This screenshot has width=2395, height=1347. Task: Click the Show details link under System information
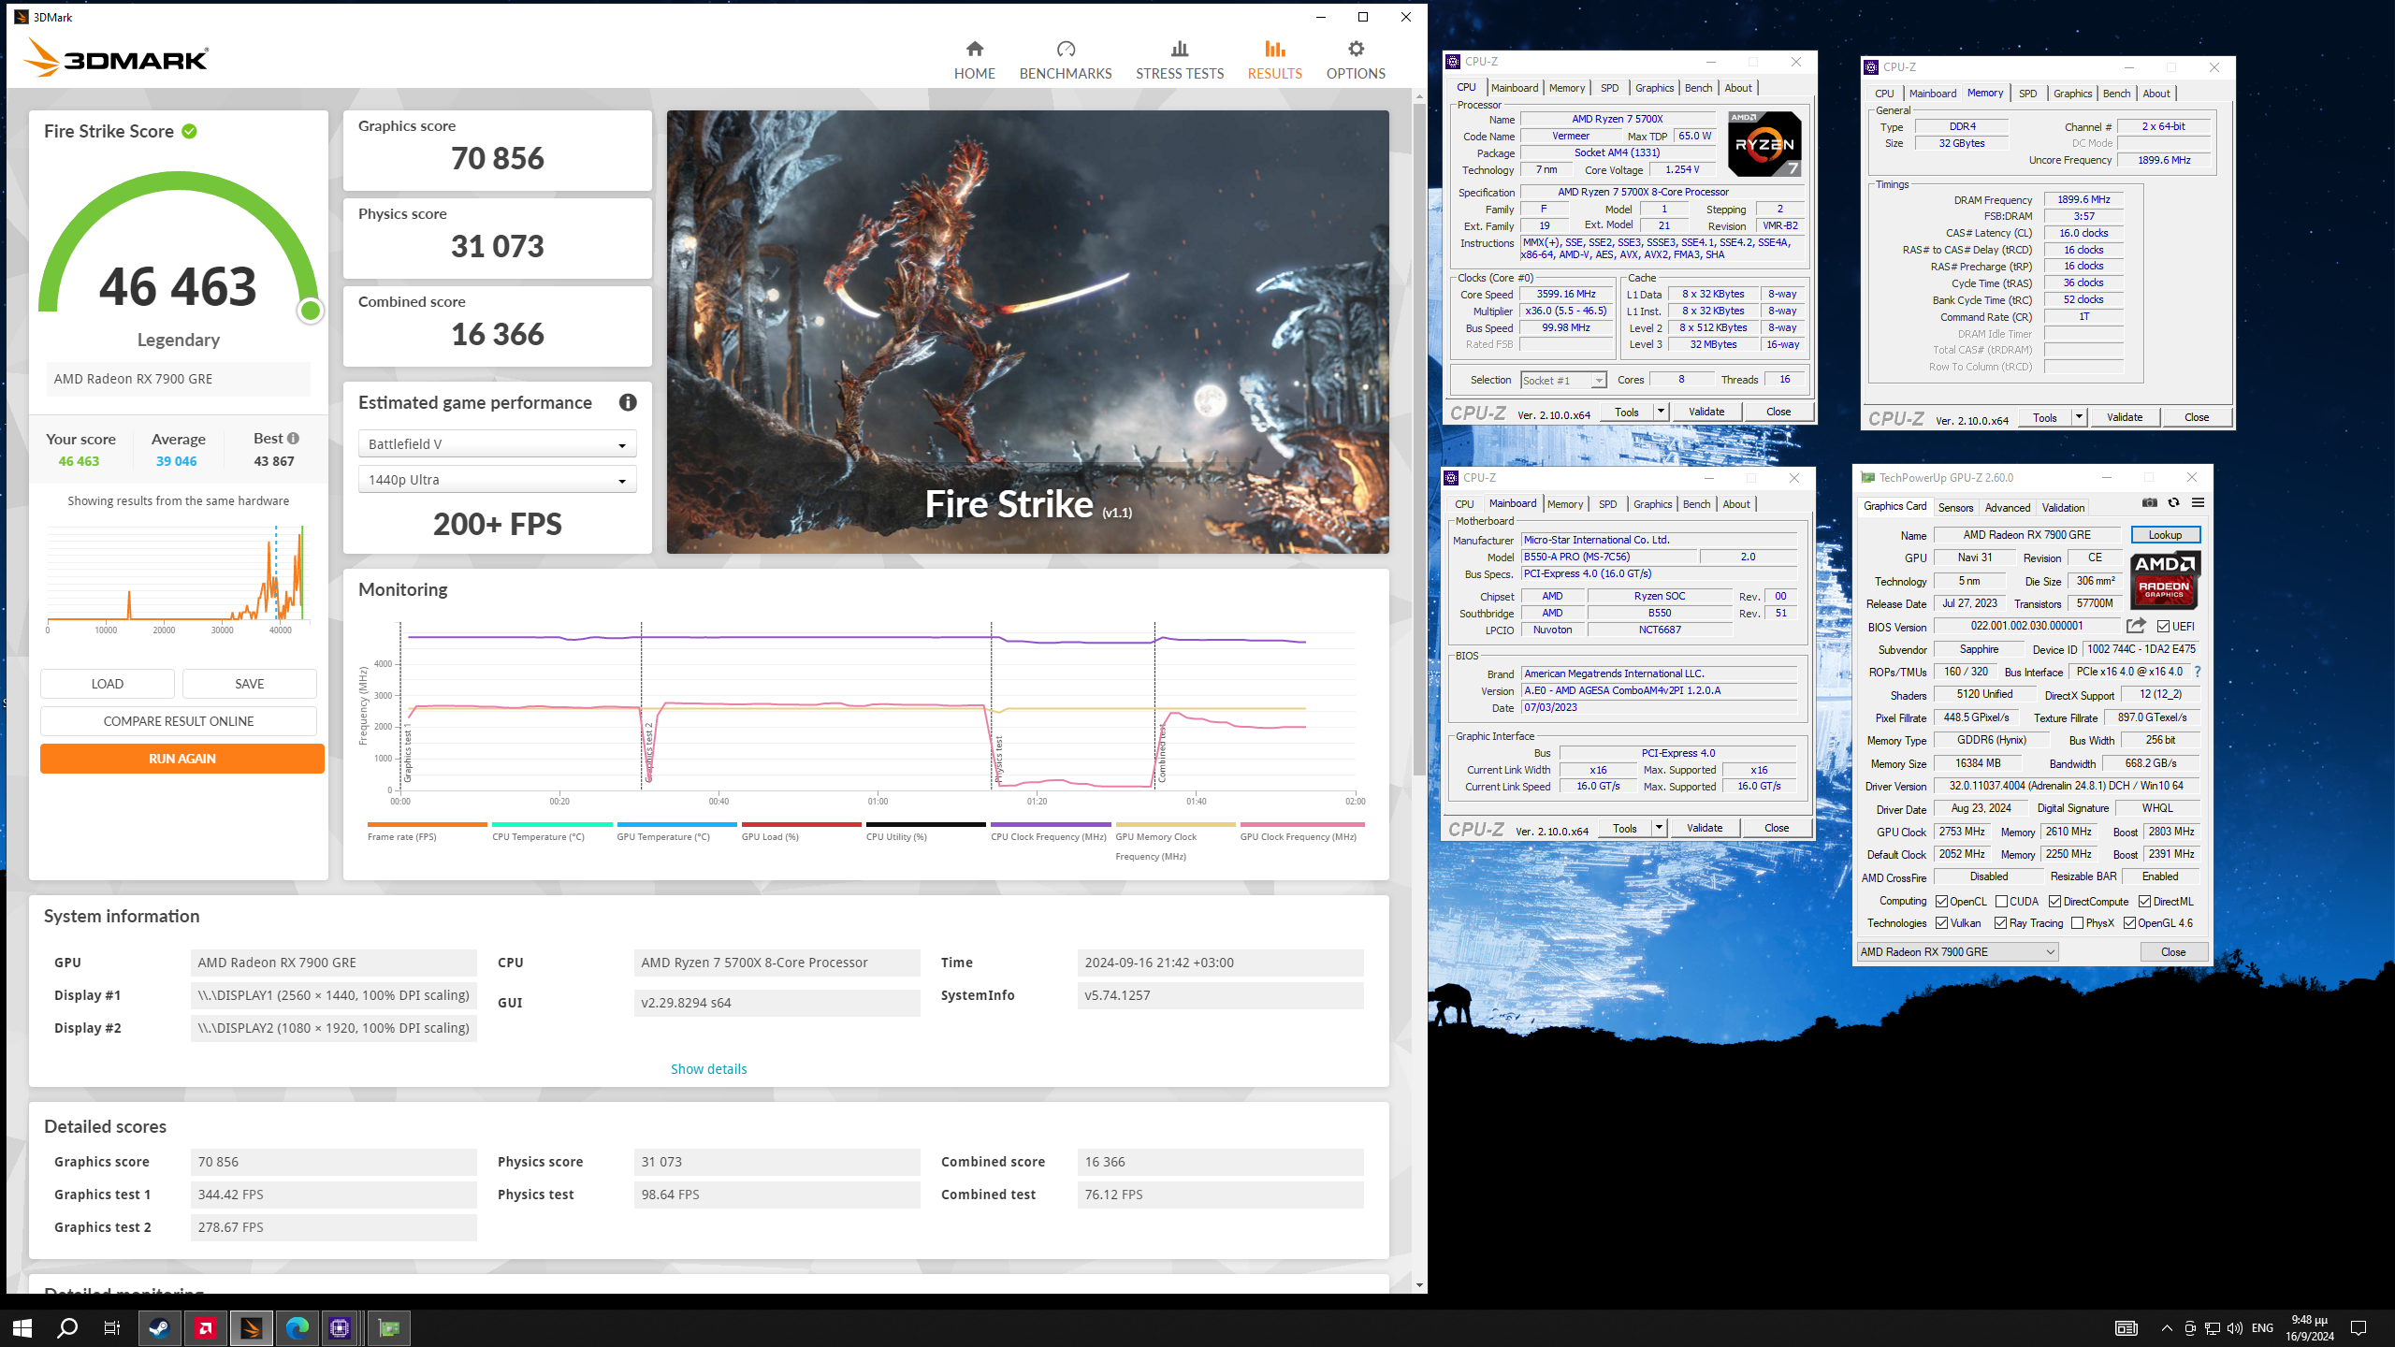coord(708,1068)
